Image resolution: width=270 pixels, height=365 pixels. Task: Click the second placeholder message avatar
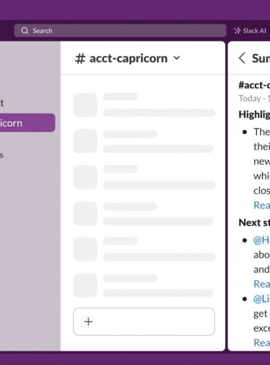[x=85, y=141]
